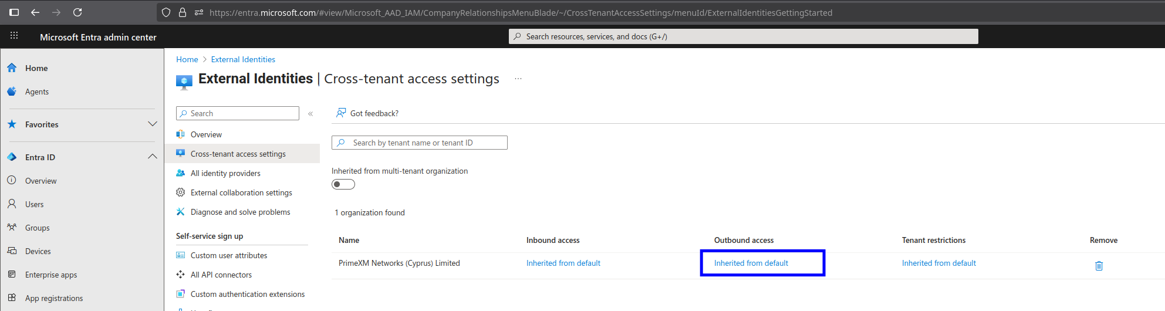
Task: Collapse the Favorites section chevron
Action: (153, 124)
